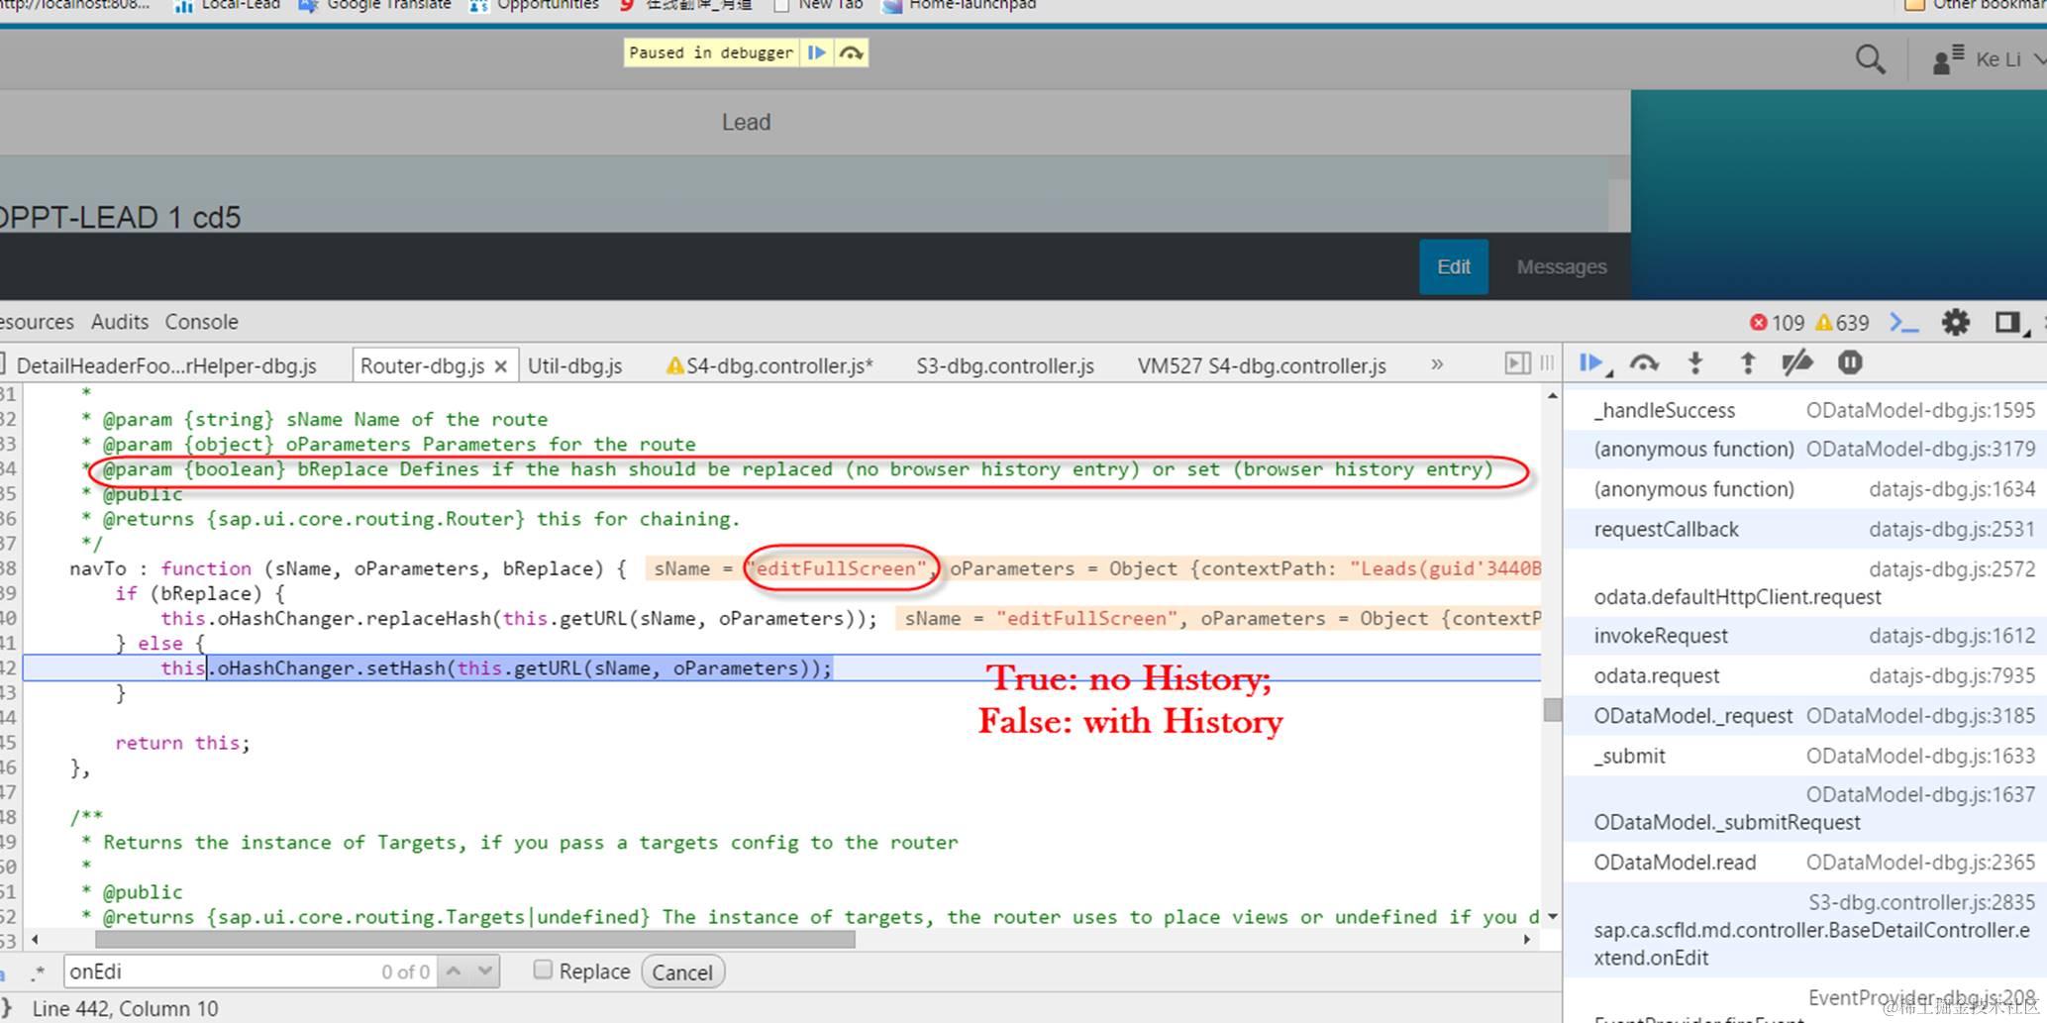Viewport: 2047px width, 1023px height.
Task: Step out of current function
Action: click(x=1748, y=363)
